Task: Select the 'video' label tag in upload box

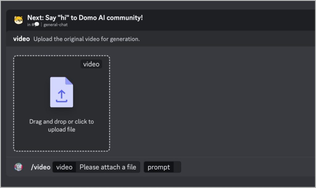Action: coord(91,64)
